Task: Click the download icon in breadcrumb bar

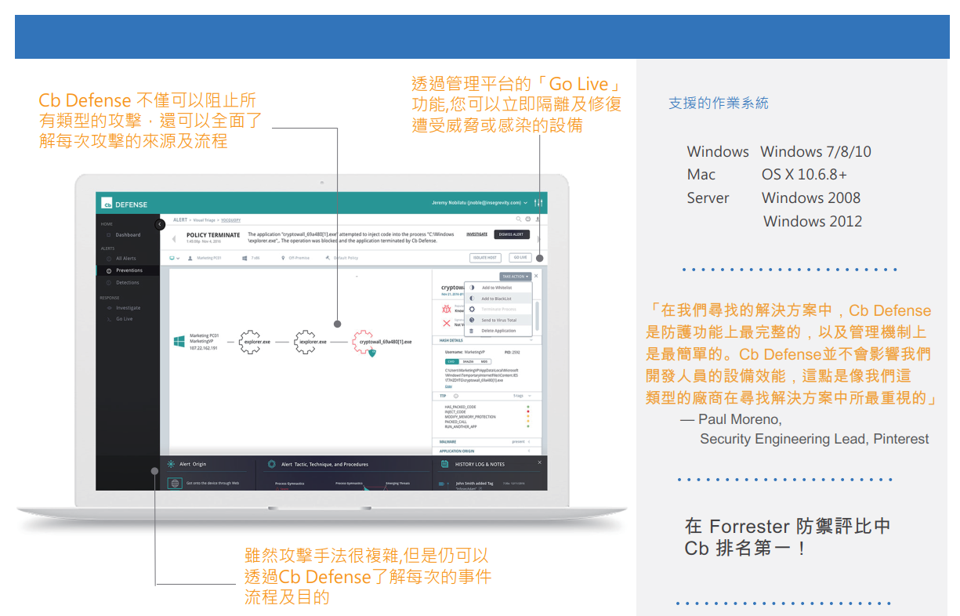Action: point(538,219)
